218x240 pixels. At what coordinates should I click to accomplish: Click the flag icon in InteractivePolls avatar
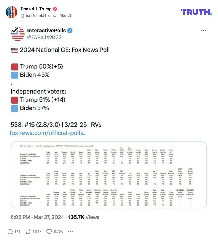(17, 34)
